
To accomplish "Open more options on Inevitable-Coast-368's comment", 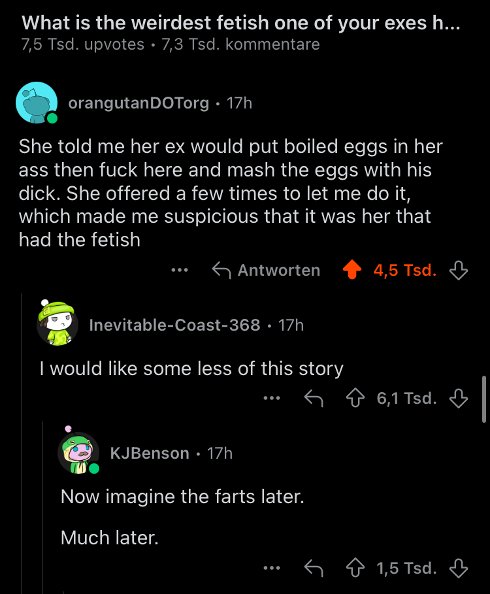I will tap(271, 398).
